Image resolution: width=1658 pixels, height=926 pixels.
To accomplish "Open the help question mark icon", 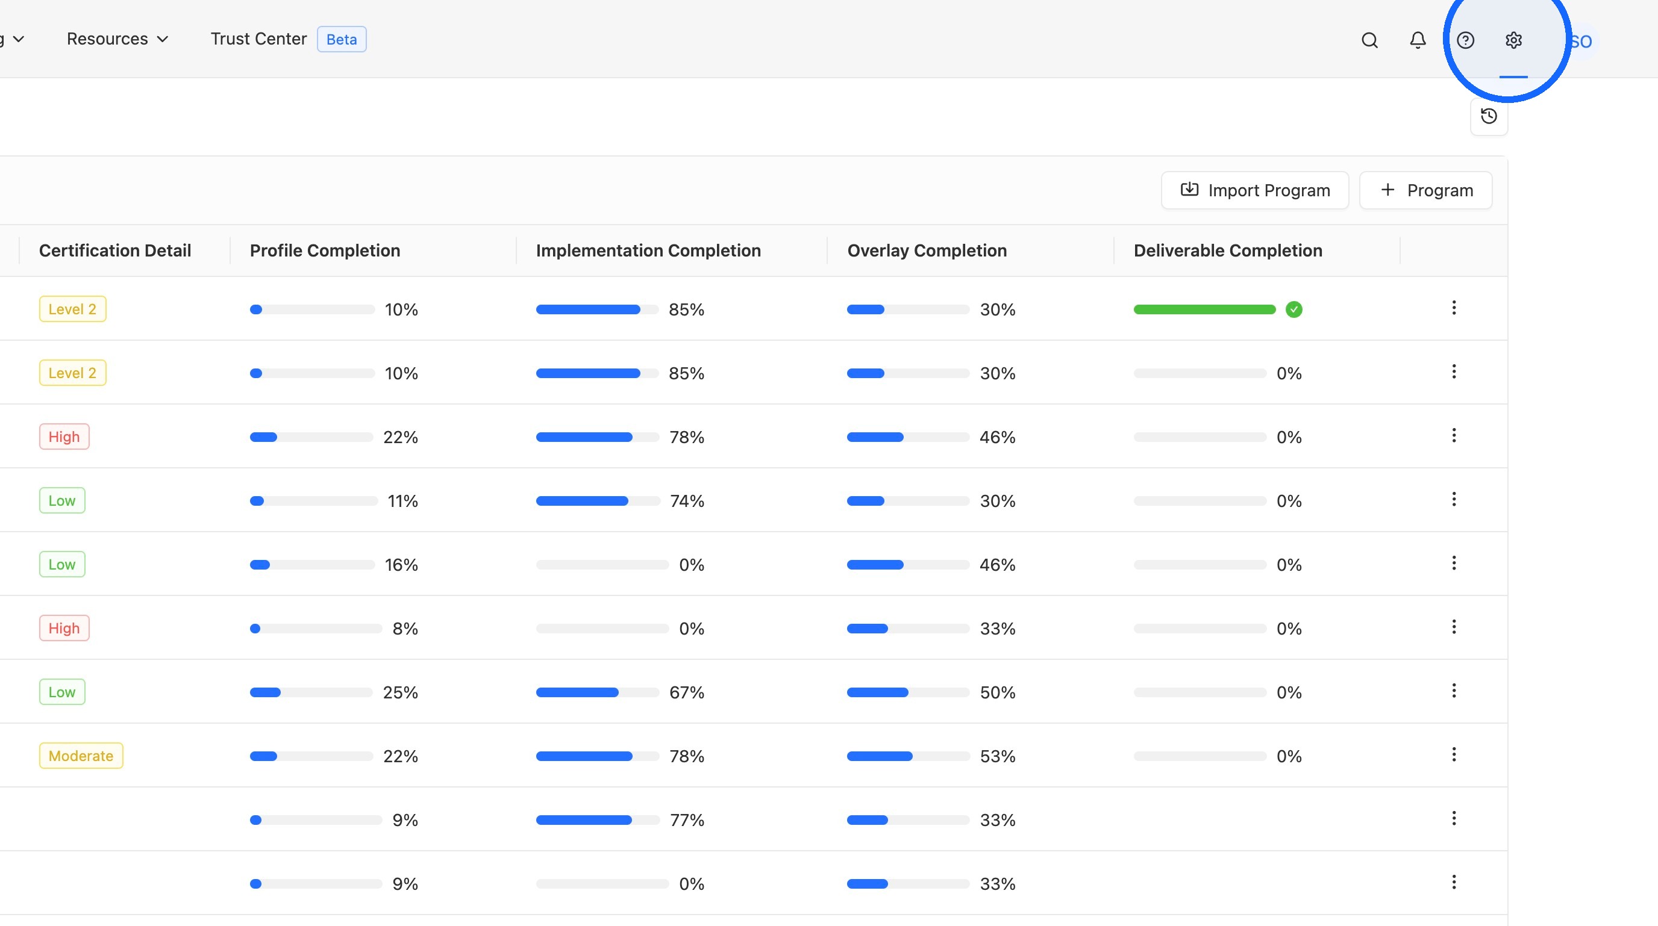I will click(1466, 40).
